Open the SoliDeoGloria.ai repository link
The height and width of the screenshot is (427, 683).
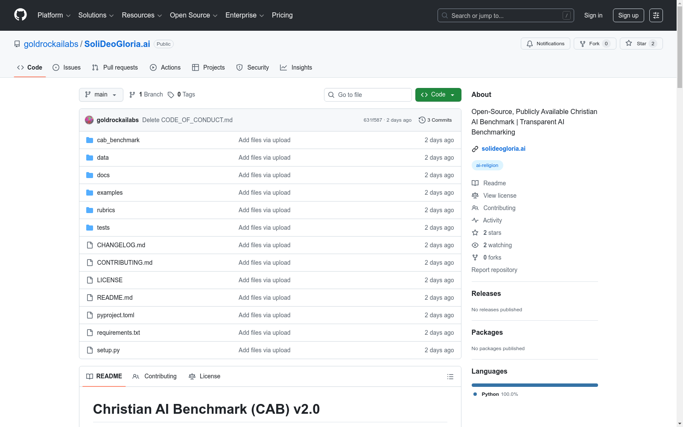117,44
